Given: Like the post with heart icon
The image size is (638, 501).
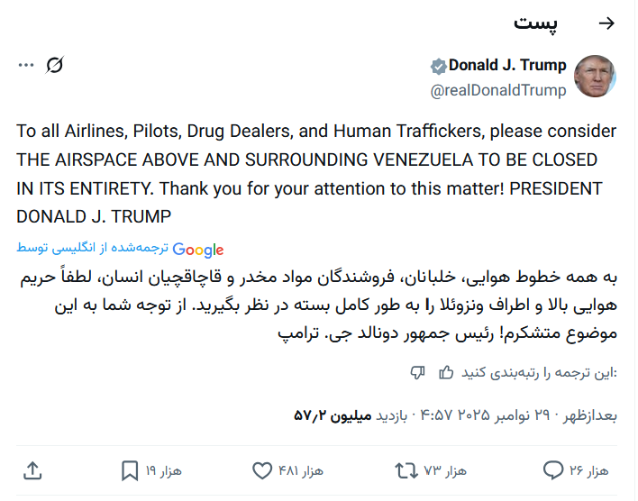Looking at the screenshot, I should [261, 470].
